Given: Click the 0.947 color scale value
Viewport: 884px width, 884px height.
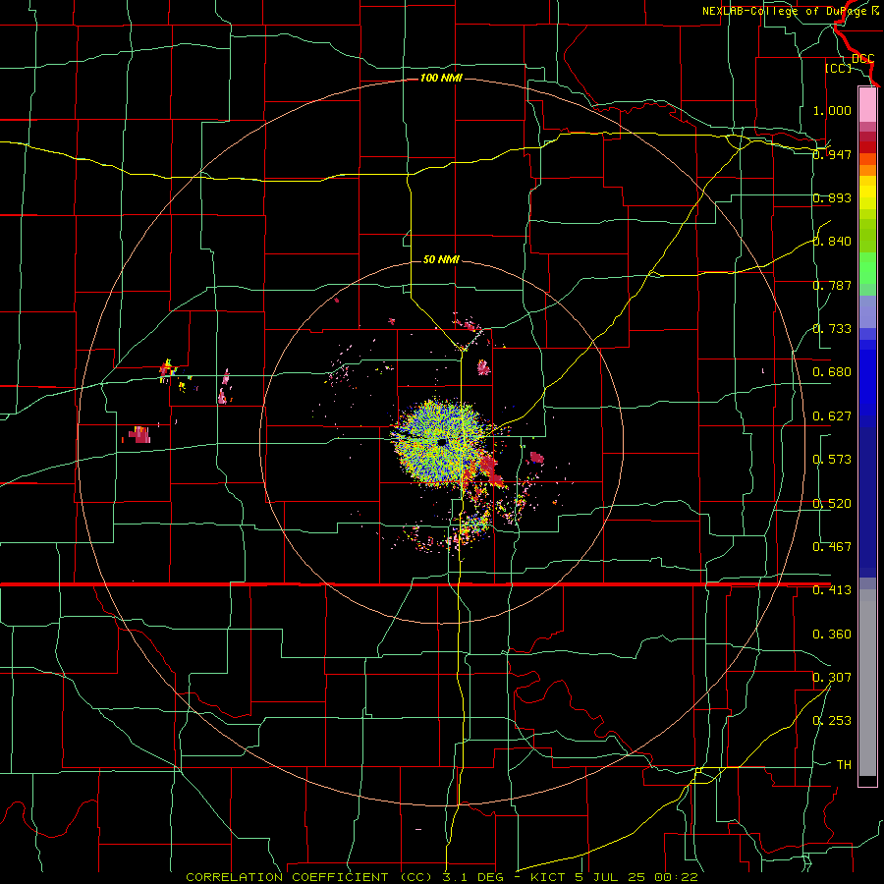Looking at the screenshot, I should coord(832,154).
